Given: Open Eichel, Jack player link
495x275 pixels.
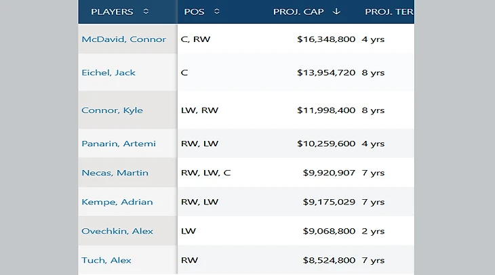Looking at the screenshot, I should pos(108,72).
